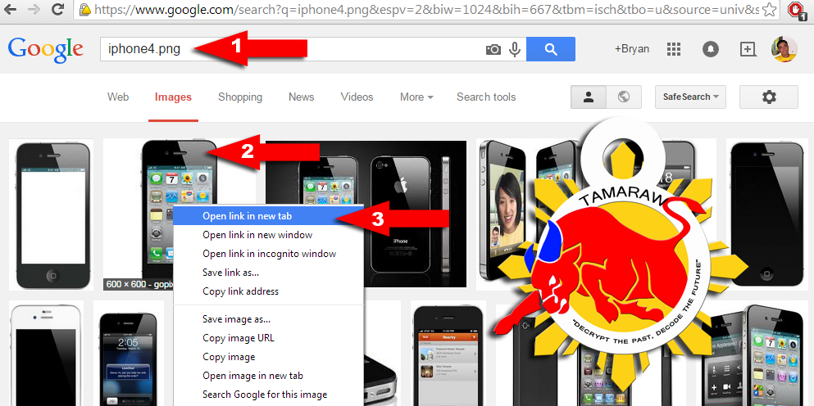Select Copy image URL

coord(268,338)
